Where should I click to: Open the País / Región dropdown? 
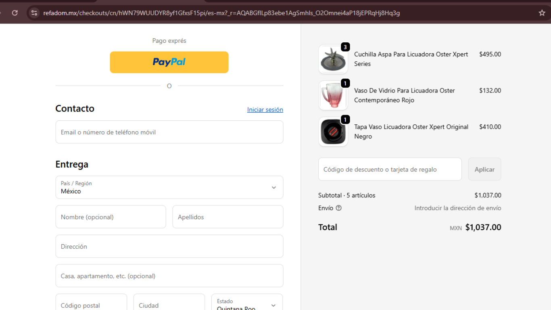[x=169, y=187]
